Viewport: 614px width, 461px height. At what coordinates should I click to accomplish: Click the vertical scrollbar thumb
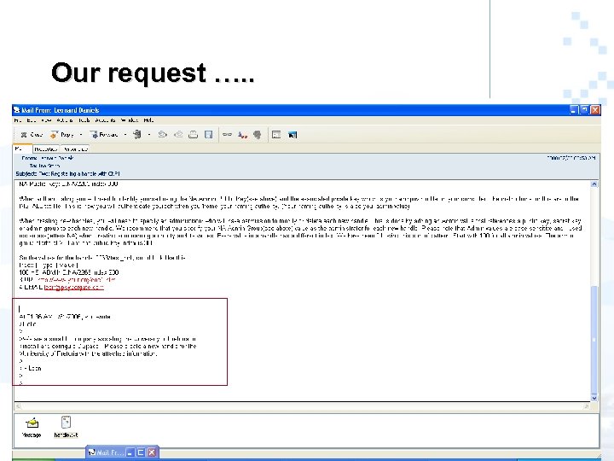(x=594, y=339)
